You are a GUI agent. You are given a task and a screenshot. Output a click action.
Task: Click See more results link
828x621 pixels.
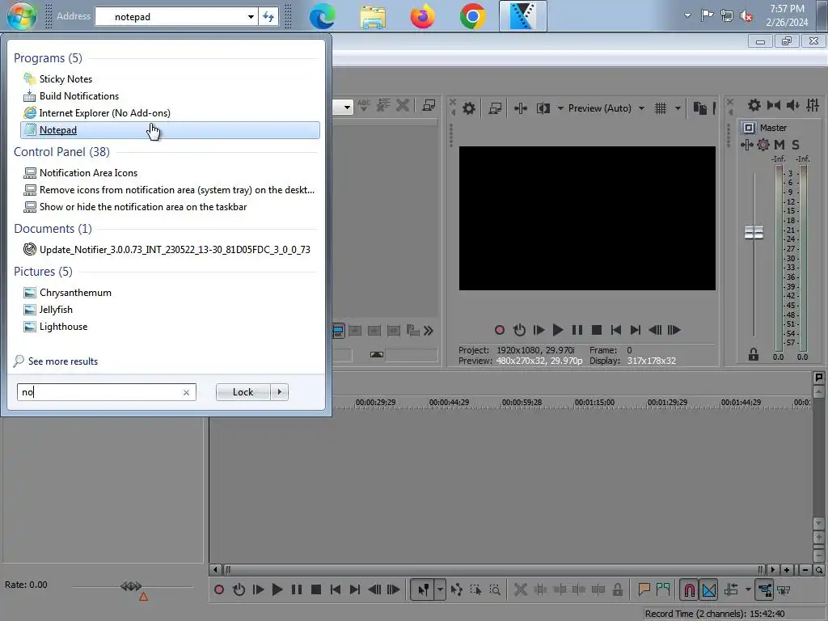click(63, 361)
